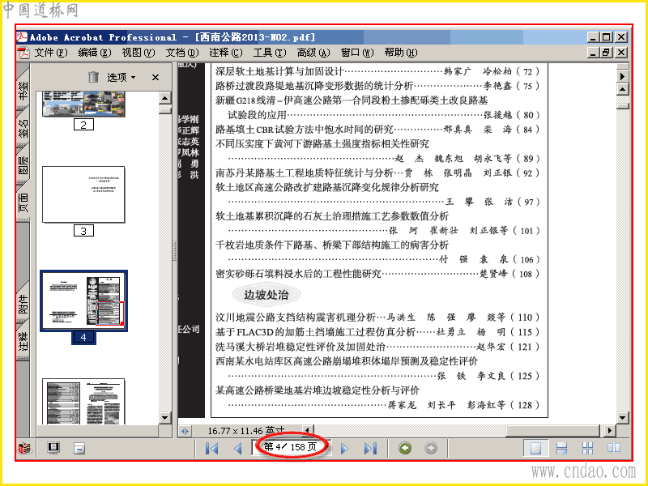The width and height of the screenshot is (648, 486).
Task: Open the 附件 attachments side tab
Action: [23, 305]
